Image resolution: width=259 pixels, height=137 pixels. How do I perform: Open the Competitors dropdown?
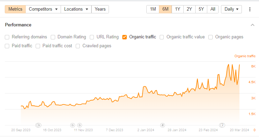pos(43,9)
